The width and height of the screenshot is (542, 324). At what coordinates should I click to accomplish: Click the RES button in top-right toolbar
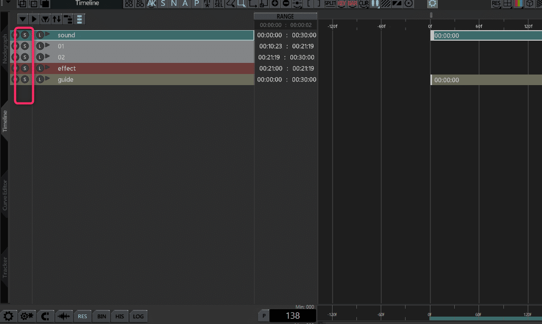coord(496,4)
